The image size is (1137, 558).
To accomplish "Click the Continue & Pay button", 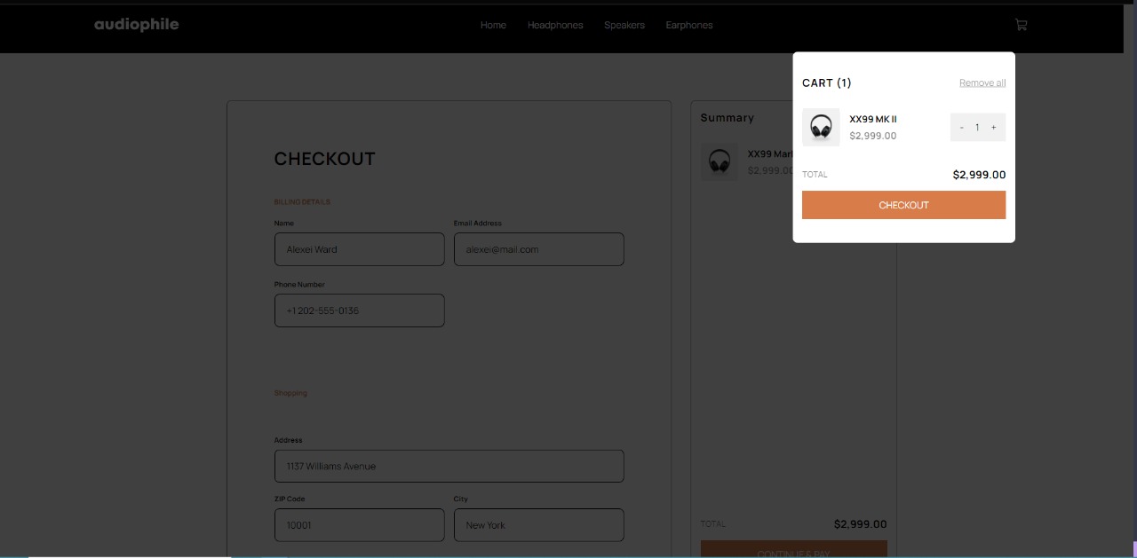I will (x=793, y=549).
